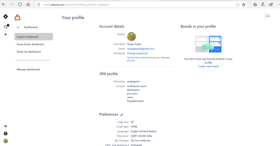Click the Разработчики group text
Image resolution: width=280 pixels, height=146 pixels.
135,101
